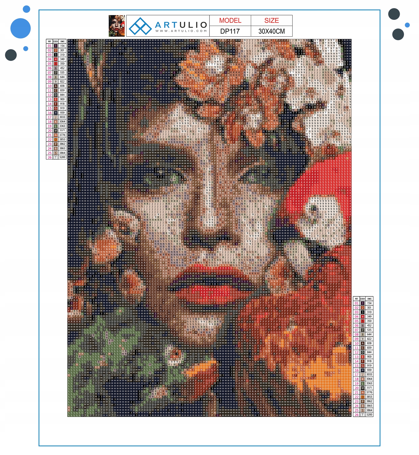Screen dimensions: 419x455
Task: Click the www.artulio.com website text
Action: click(181, 31)
